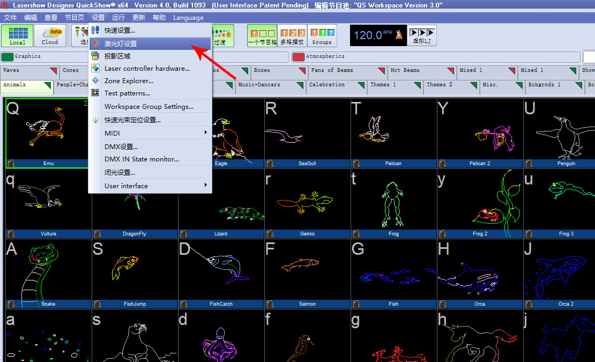
Task: Click the 过渡 transition dots button
Action: coord(222,35)
